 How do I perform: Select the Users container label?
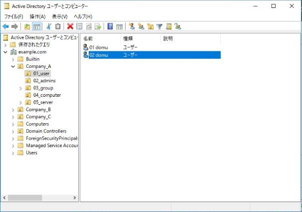(x=31, y=153)
